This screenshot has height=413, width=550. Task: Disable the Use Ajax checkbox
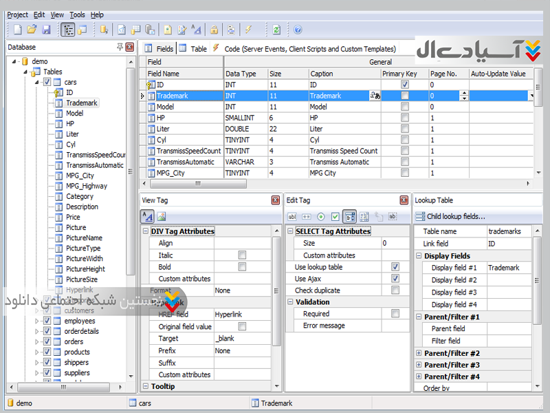pyautogui.click(x=395, y=278)
